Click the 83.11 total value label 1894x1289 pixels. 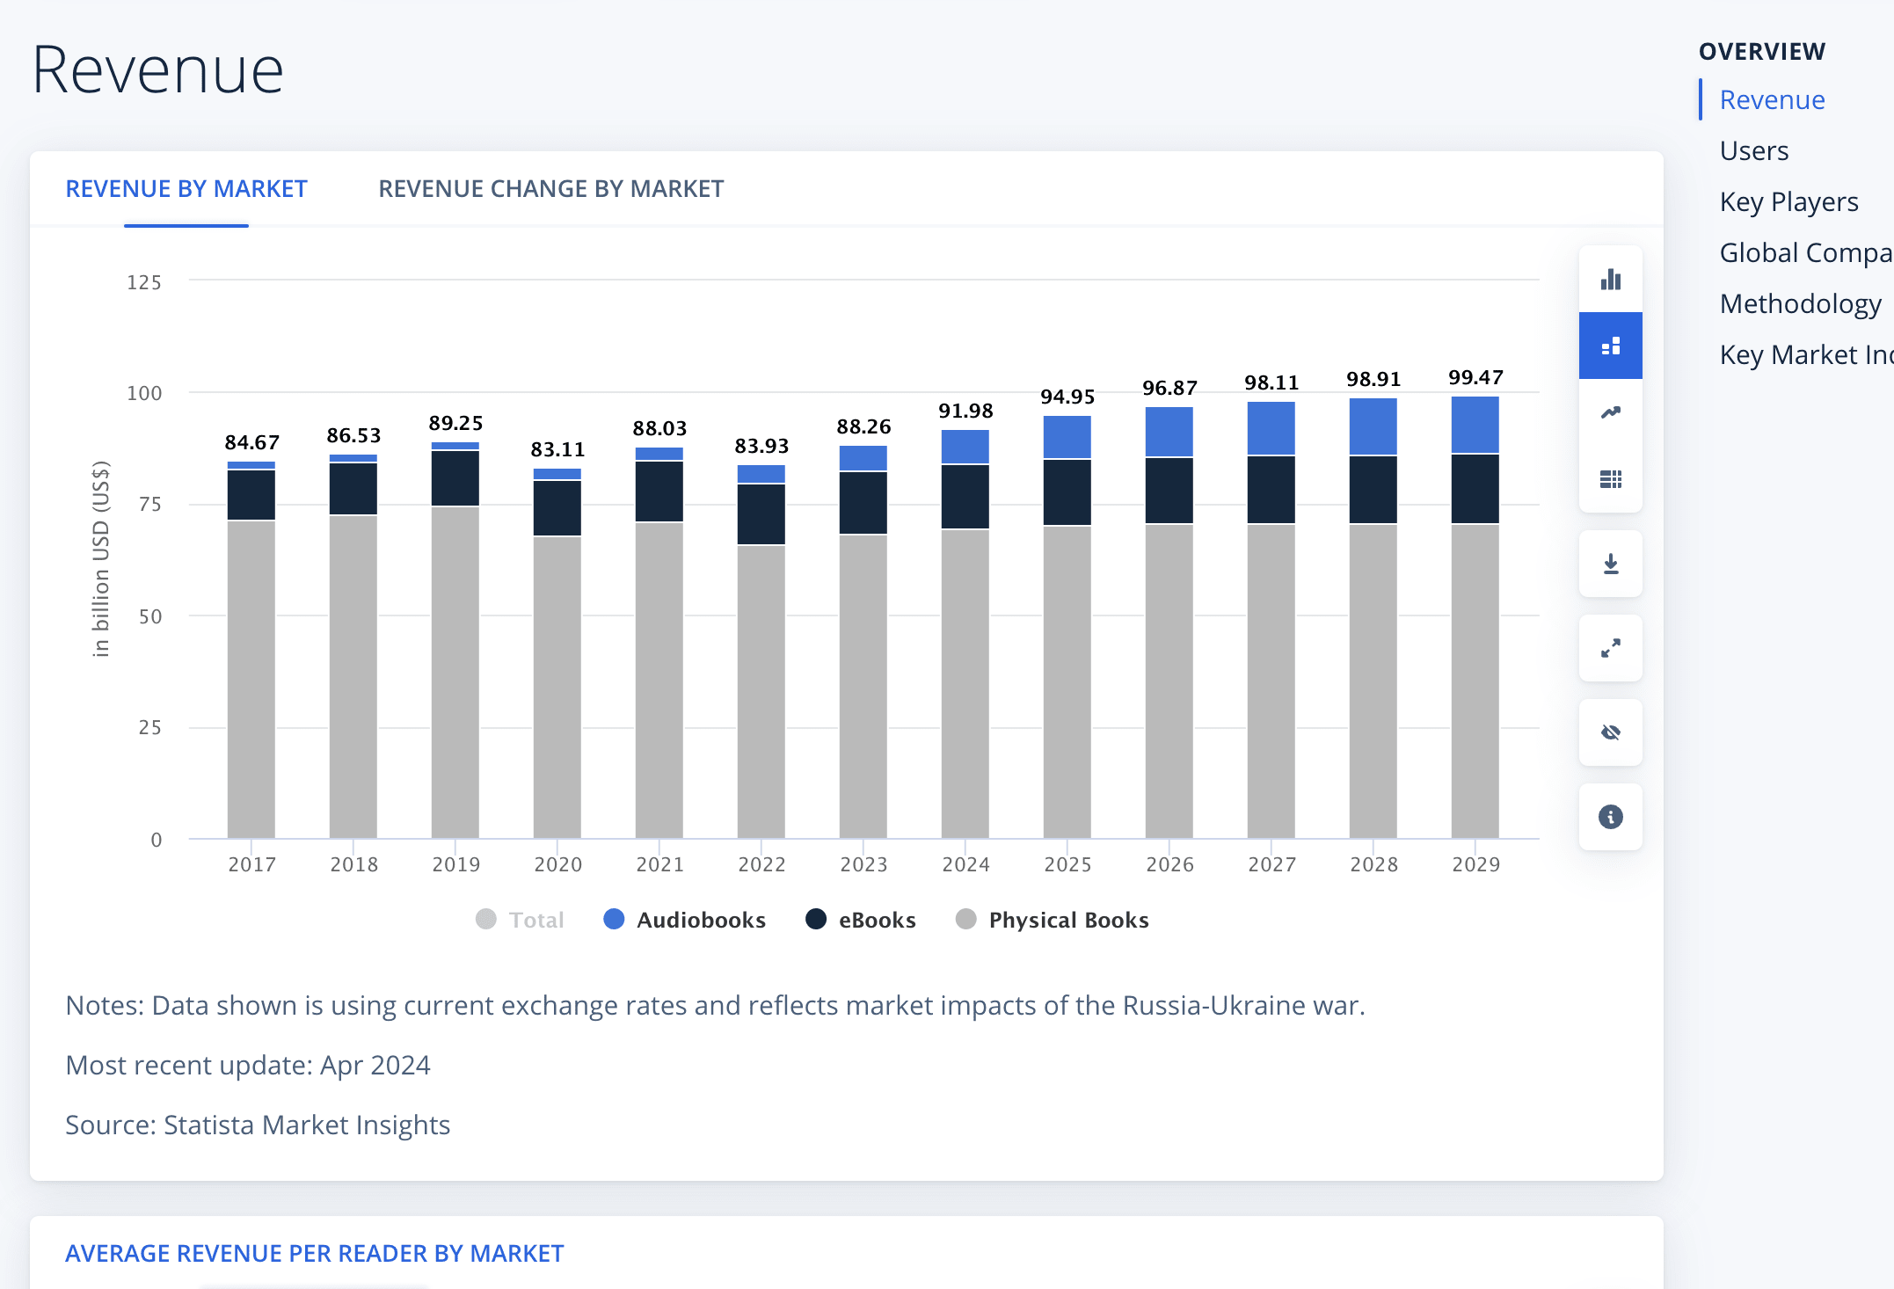(557, 450)
